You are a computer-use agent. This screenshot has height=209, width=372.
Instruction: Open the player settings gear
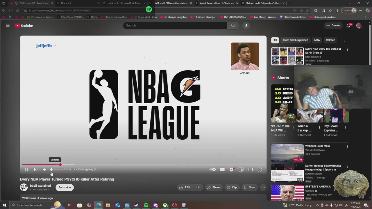tap(232, 170)
